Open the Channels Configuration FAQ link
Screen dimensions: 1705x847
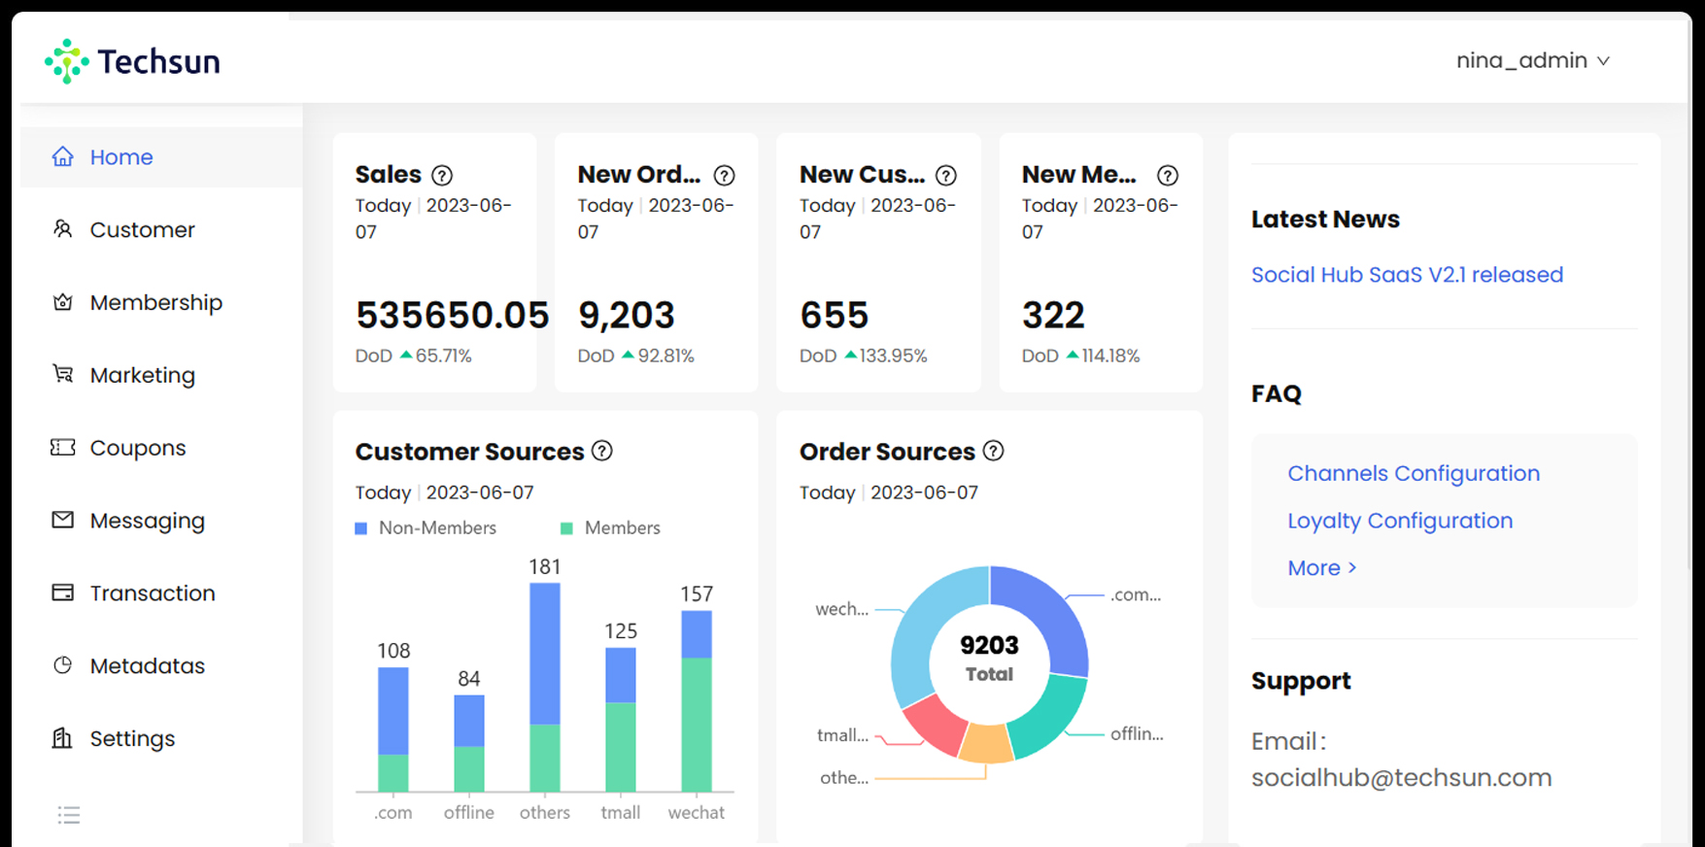[1413, 474]
